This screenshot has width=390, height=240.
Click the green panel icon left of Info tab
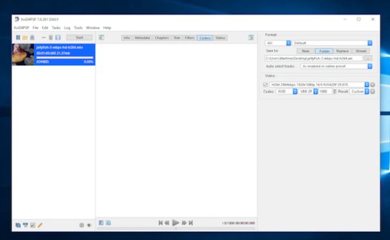pyautogui.click(x=101, y=38)
